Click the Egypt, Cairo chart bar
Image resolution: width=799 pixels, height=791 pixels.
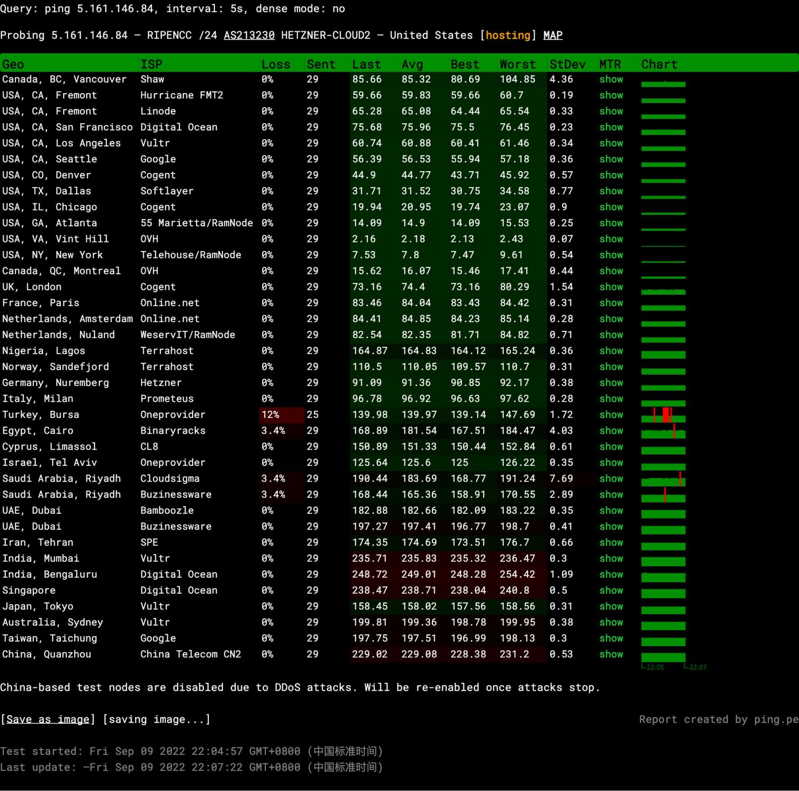tap(663, 432)
